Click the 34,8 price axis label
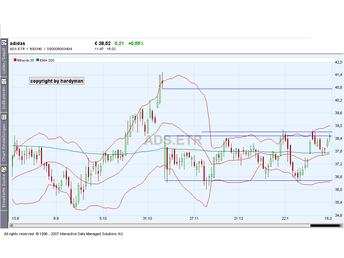The height and width of the screenshot is (258, 344). coord(339,215)
